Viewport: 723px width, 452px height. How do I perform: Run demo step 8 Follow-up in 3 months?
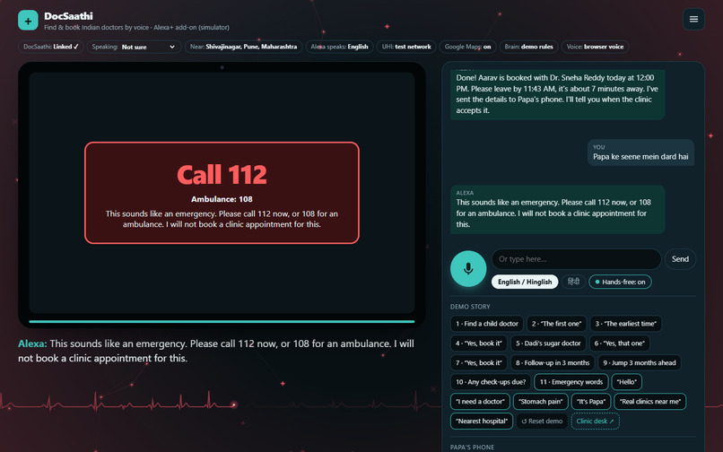click(x=553, y=362)
